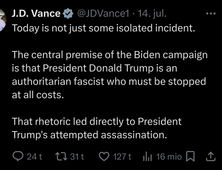Like the tweet with the heart icon

click(x=104, y=156)
